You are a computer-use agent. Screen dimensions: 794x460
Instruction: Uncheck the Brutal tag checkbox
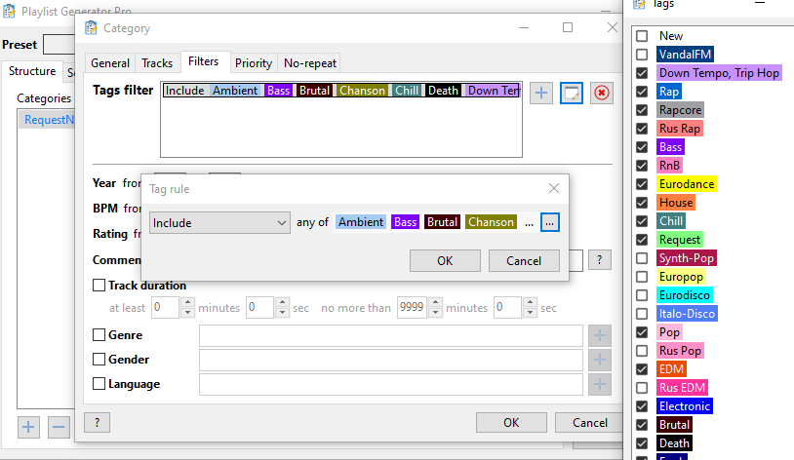pyautogui.click(x=642, y=425)
